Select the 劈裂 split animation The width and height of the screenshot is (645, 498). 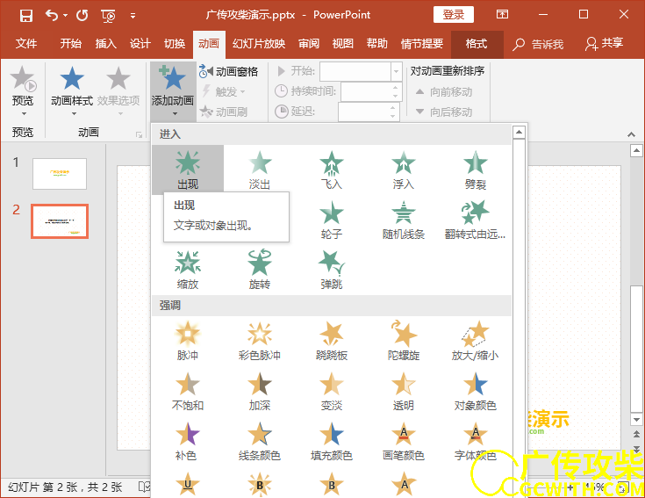click(475, 170)
